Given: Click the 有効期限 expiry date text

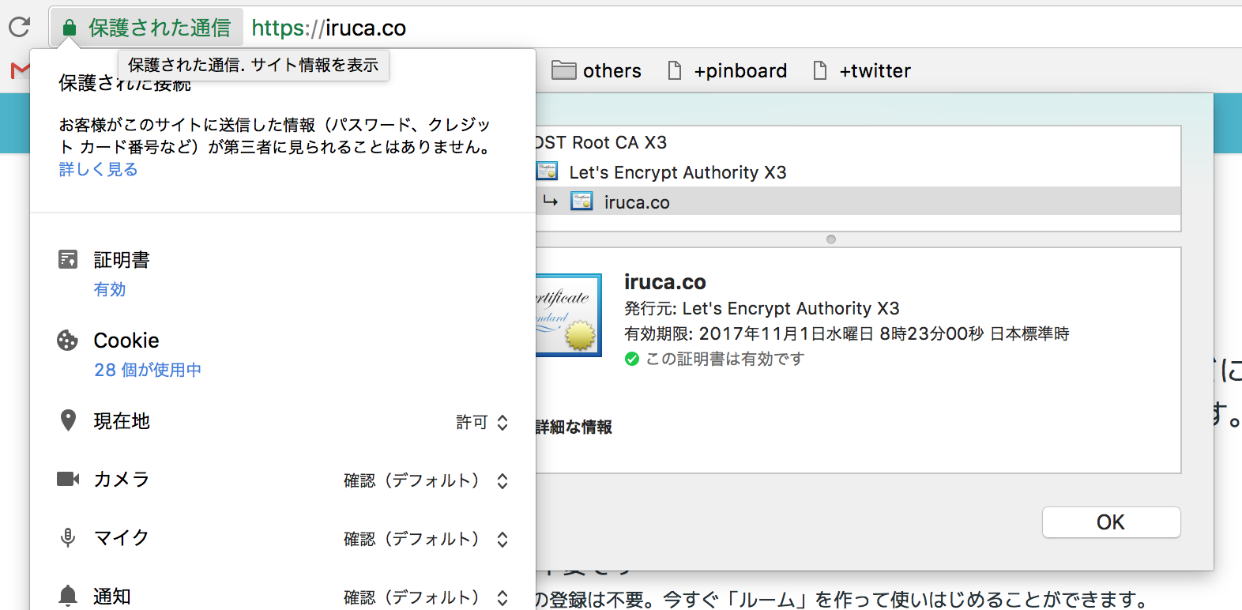Looking at the screenshot, I should [846, 333].
